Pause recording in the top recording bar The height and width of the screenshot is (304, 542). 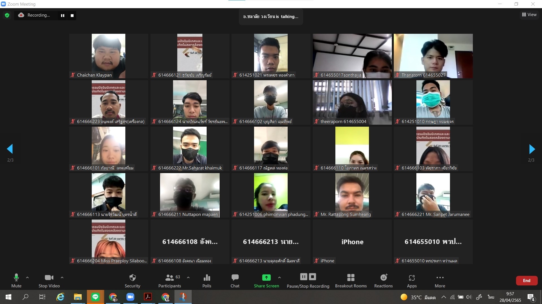coord(63,15)
